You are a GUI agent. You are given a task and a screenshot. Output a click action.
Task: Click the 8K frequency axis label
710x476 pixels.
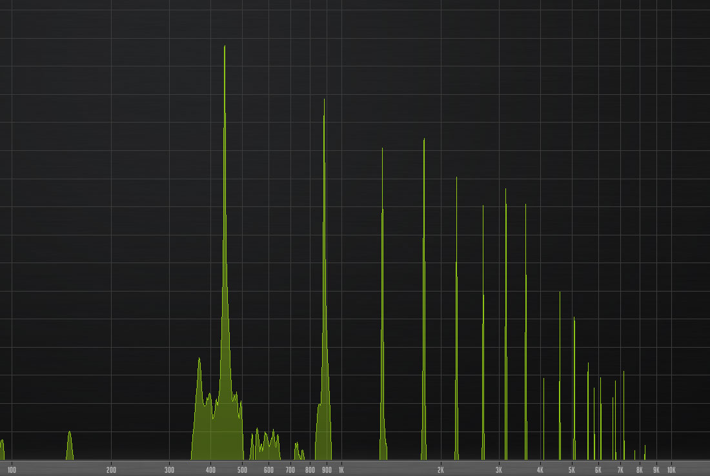[x=640, y=470]
